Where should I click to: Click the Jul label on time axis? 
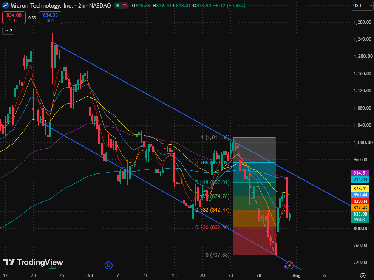(90, 275)
